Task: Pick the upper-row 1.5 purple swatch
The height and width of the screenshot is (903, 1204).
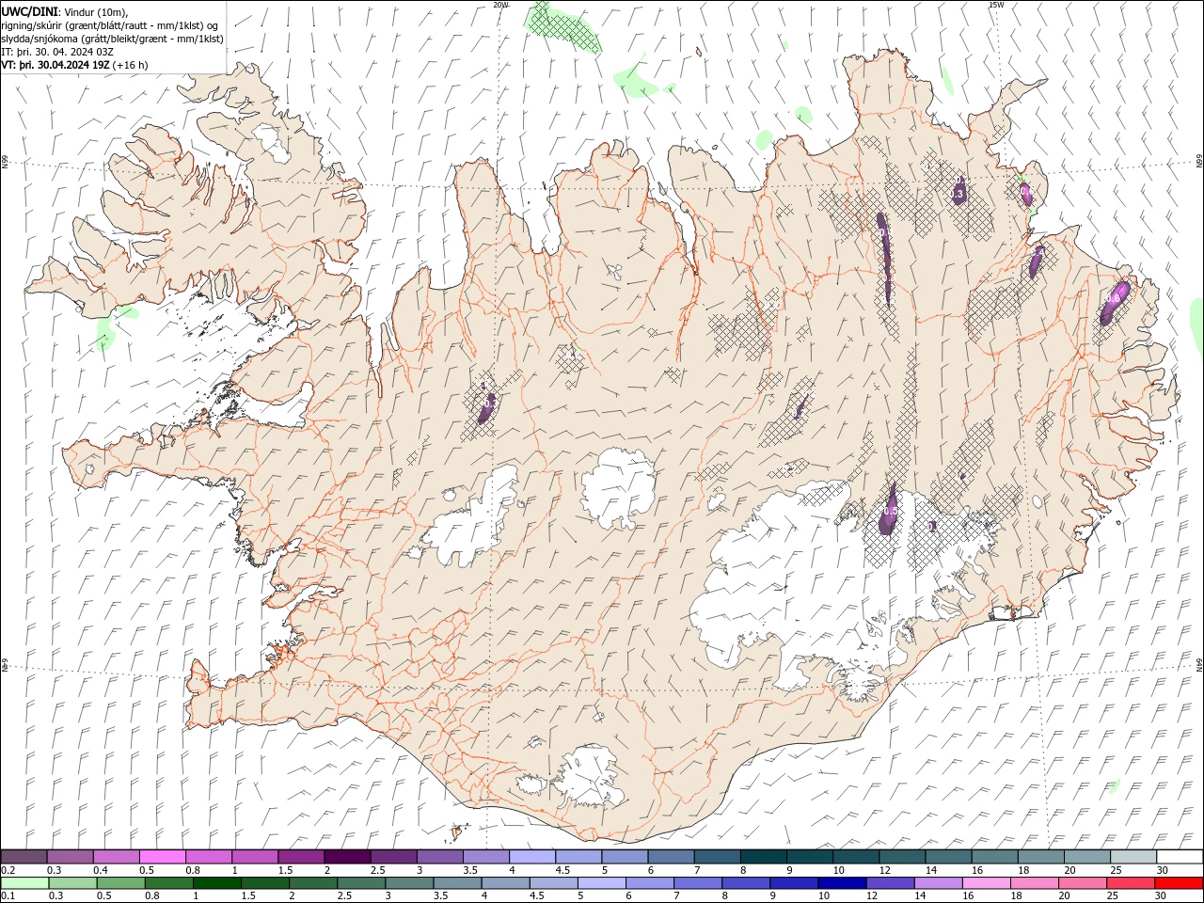Action: click(x=301, y=857)
